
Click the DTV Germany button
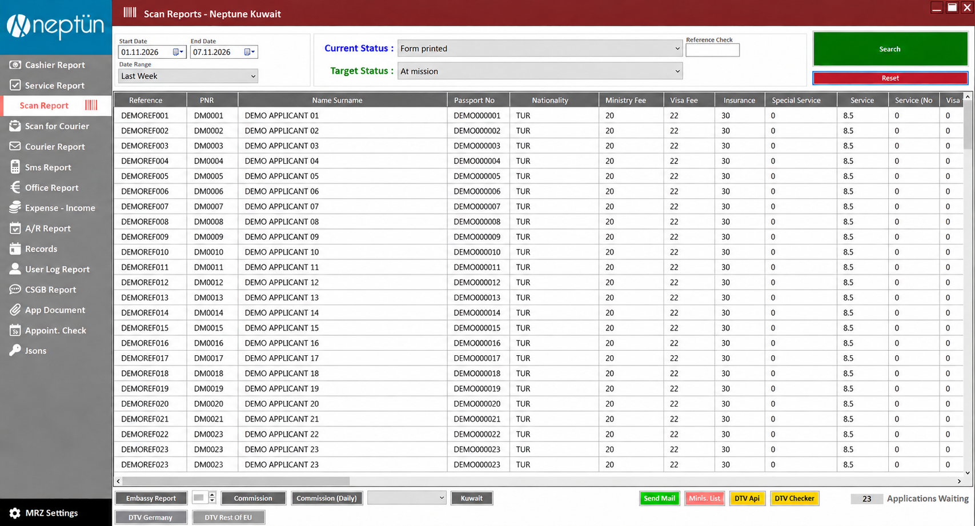[151, 517]
